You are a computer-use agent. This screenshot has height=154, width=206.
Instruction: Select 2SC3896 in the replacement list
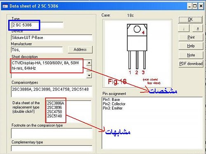tap(54, 107)
